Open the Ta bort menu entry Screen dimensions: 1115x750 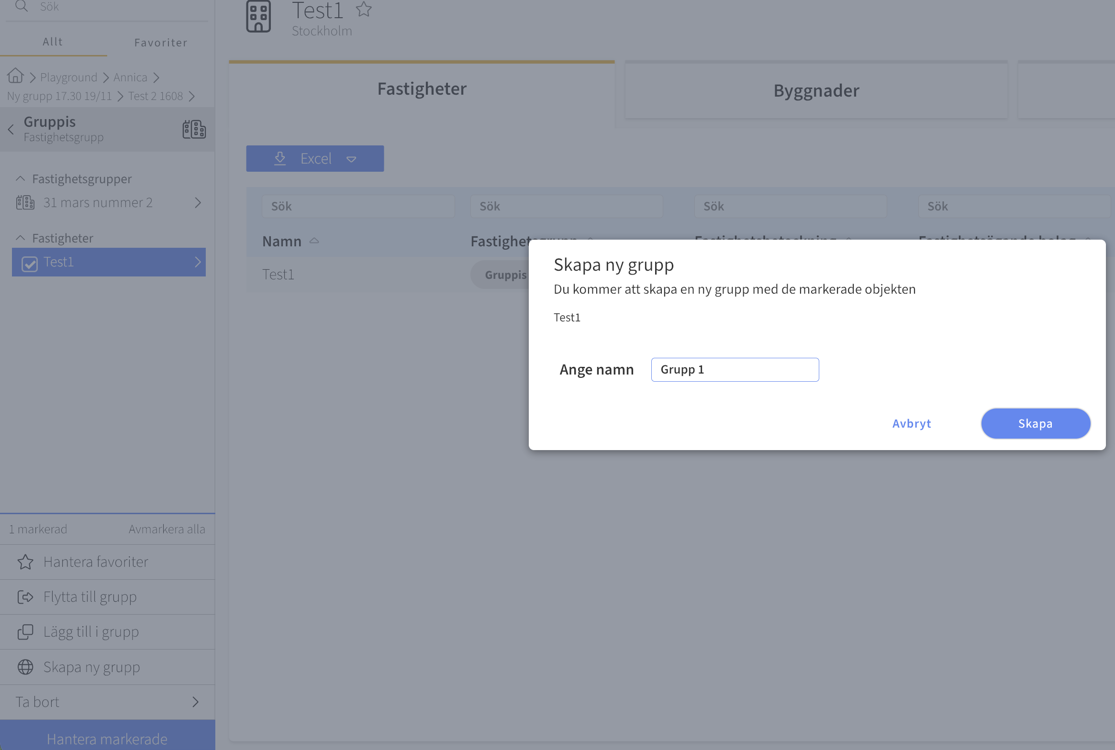(x=107, y=702)
